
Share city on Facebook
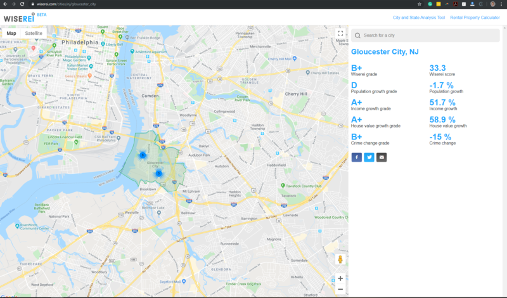pyautogui.click(x=356, y=157)
